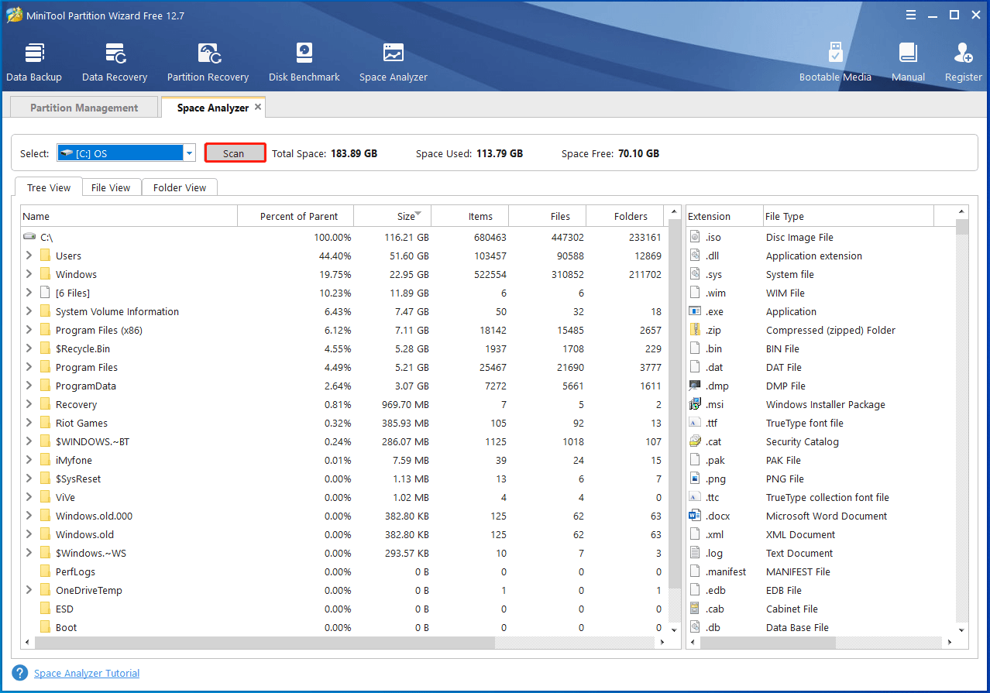Click the help question mark icon
Screen dimensions: 990x693
point(20,673)
